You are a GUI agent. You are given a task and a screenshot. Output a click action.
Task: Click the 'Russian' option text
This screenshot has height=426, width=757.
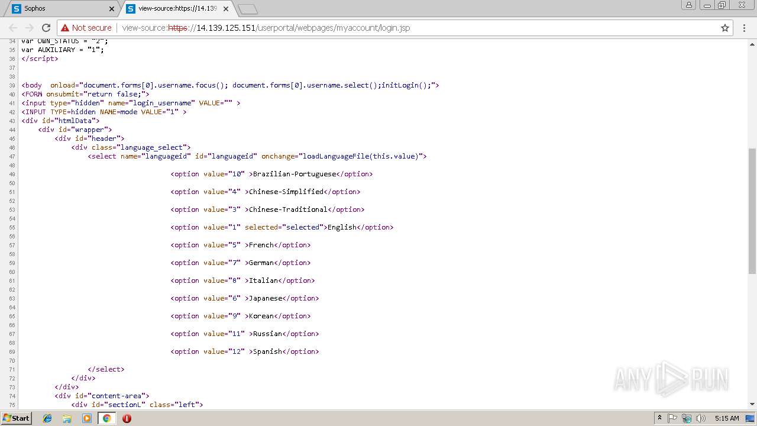coord(267,334)
